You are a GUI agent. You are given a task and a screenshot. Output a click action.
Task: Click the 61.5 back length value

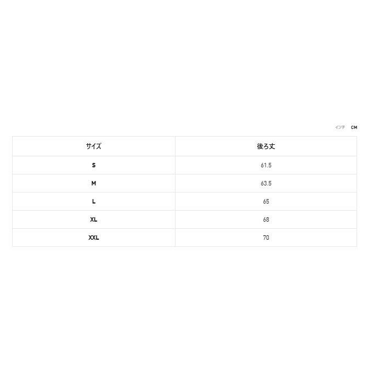(266, 165)
